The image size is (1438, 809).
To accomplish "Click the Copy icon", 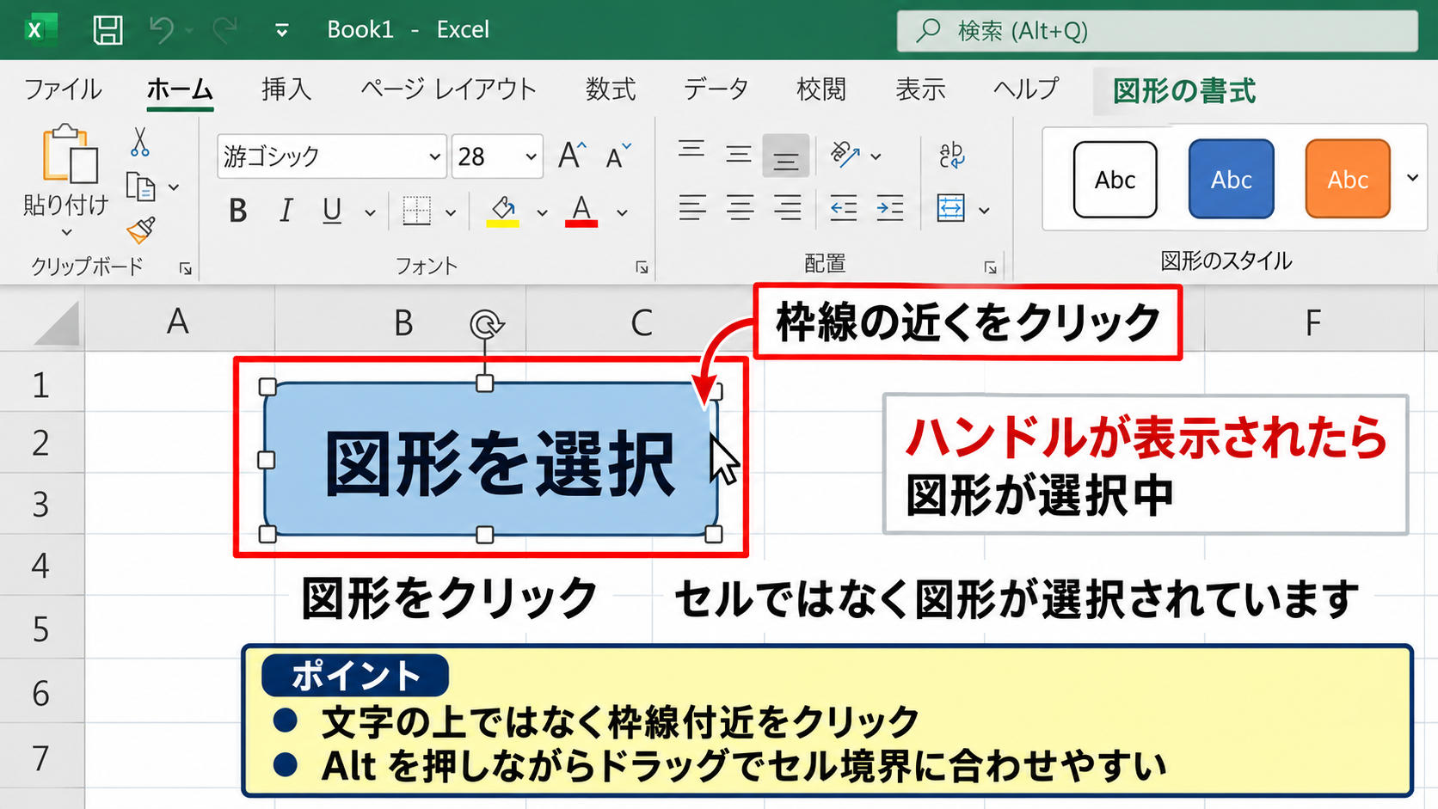I will [x=140, y=187].
